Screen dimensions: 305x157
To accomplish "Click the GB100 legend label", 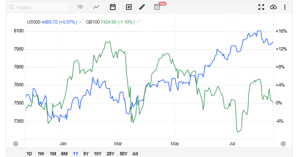I will coord(92,22).
